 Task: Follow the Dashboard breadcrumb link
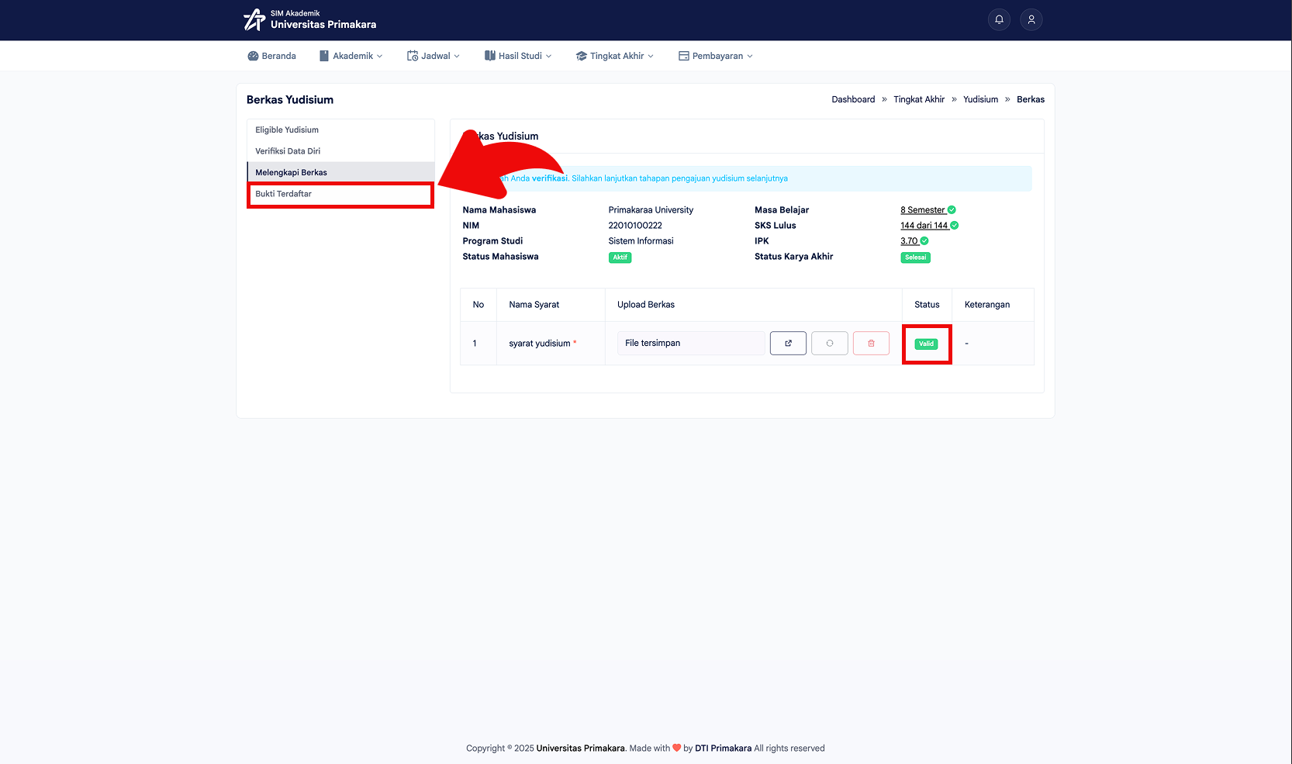(x=853, y=99)
